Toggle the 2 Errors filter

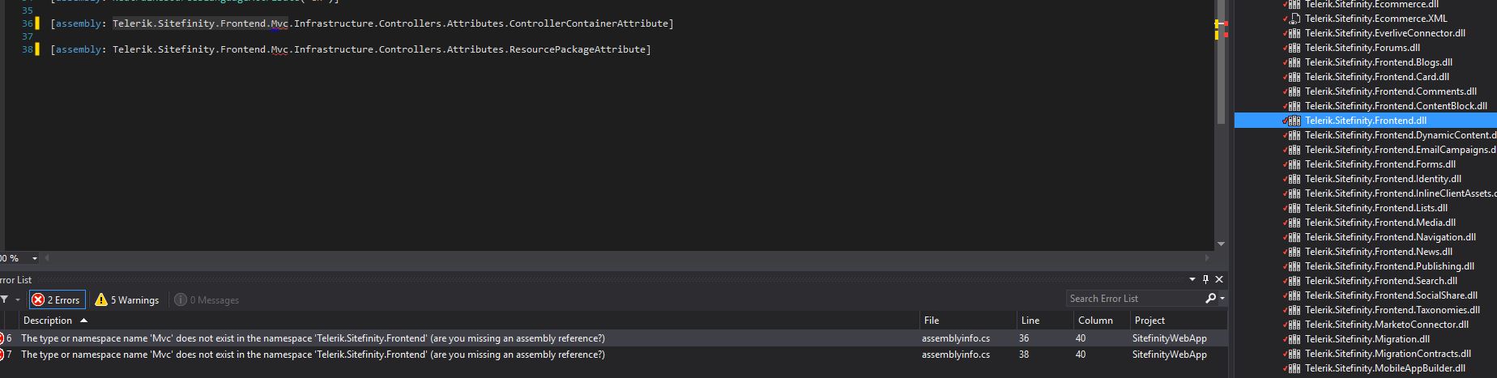[x=57, y=299]
